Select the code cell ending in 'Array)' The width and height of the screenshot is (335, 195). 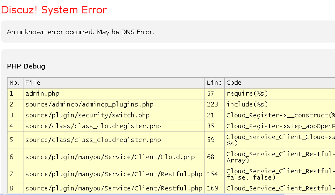[280, 157]
